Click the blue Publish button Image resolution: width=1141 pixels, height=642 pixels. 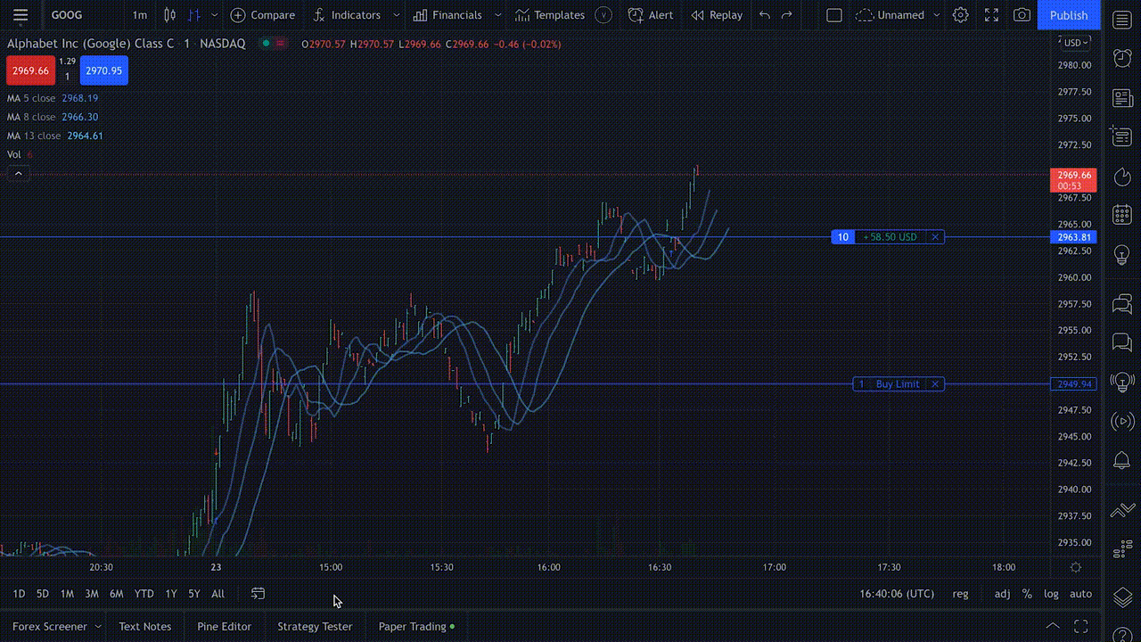coord(1068,15)
